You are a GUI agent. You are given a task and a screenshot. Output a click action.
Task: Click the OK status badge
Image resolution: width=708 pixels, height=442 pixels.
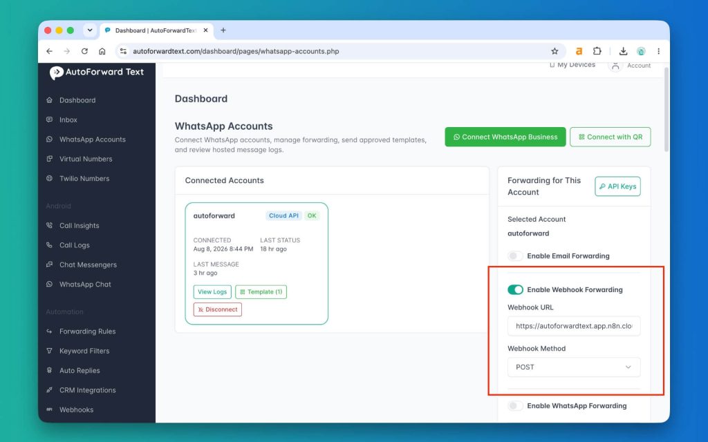(x=312, y=215)
